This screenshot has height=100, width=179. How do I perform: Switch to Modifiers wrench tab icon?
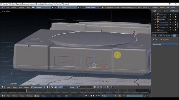click(175, 36)
